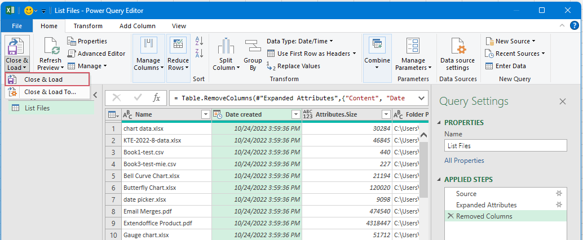Open Expanded Attributes step settings gear
This screenshot has height=240, width=583.
click(x=559, y=205)
